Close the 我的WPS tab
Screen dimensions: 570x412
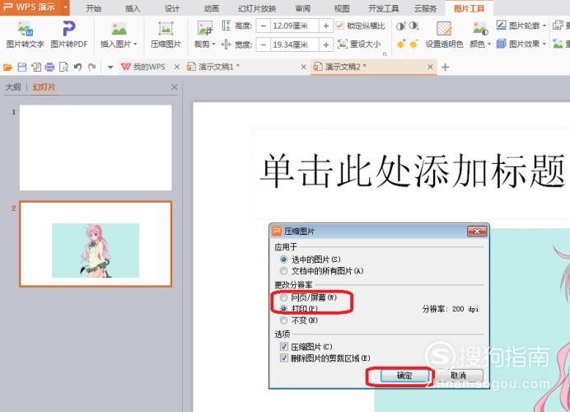[x=176, y=67]
